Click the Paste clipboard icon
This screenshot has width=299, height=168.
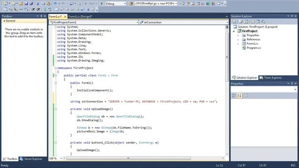(x=49, y=3)
